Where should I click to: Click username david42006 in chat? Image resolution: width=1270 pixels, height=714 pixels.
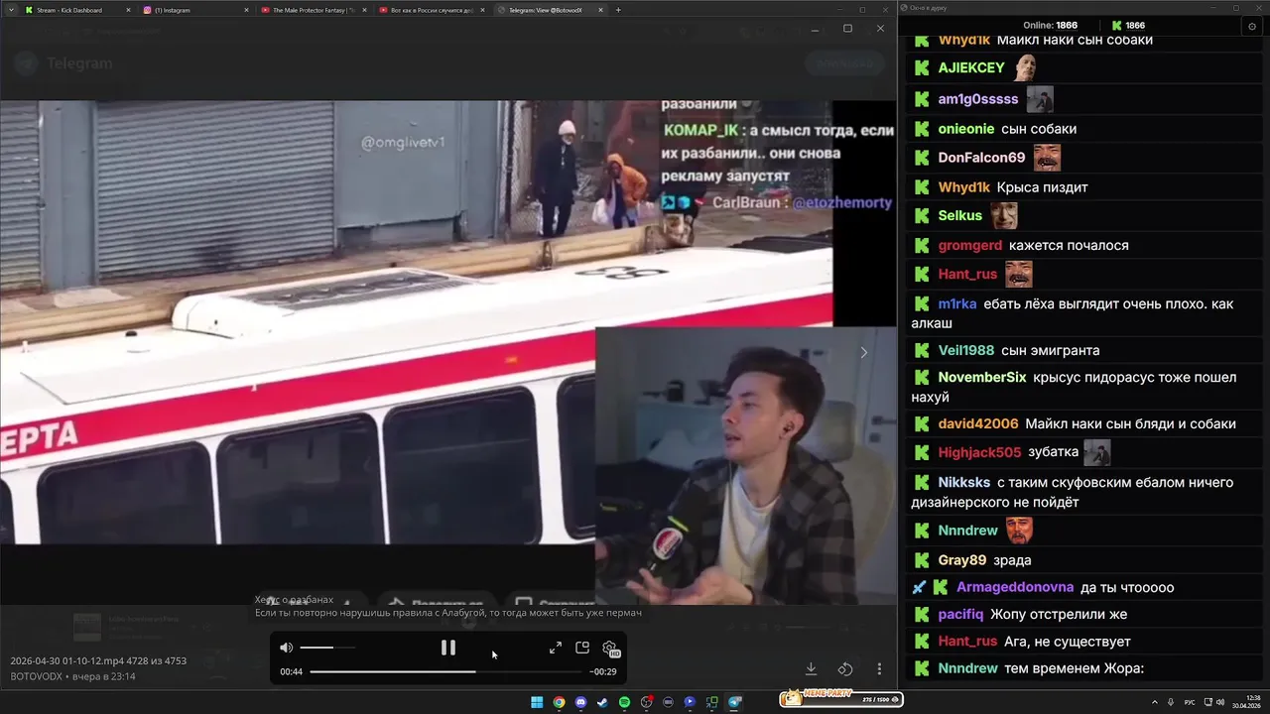pos(978,423)
